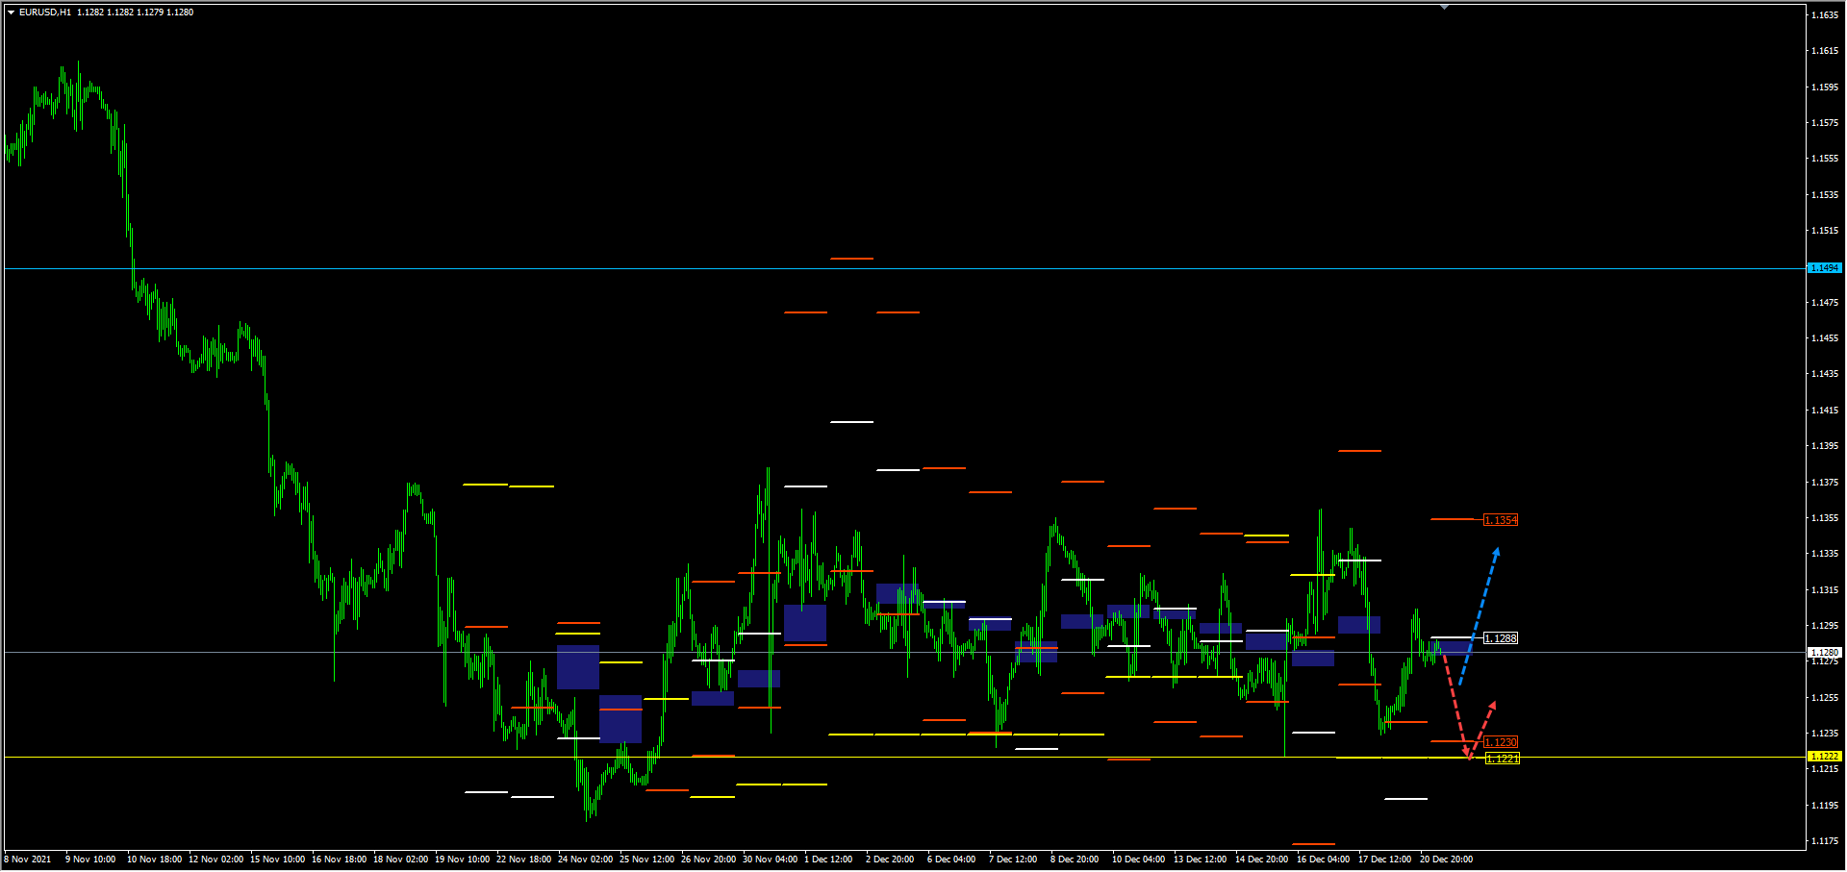This screenshot has width=1847, height=872.
Task: Select the red dashed downward arrow
Action: coord(1456,707)
